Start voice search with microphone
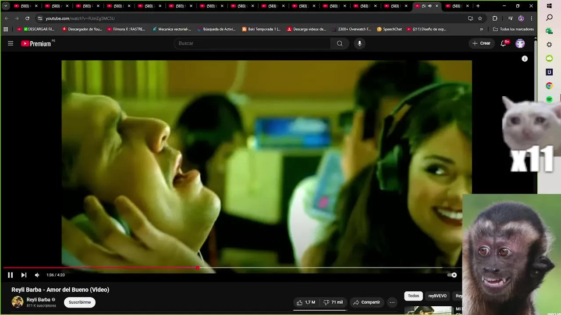 tap(359, 43)
